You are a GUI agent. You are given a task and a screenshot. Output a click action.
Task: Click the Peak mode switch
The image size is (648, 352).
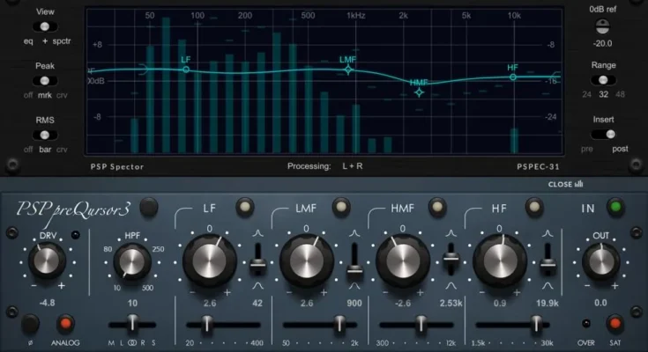[44, 81]
